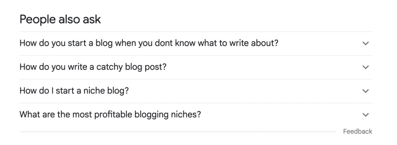Send feedback about these suggested questions
Viewport: 397px width, 145px height.
tap(357, 131)
